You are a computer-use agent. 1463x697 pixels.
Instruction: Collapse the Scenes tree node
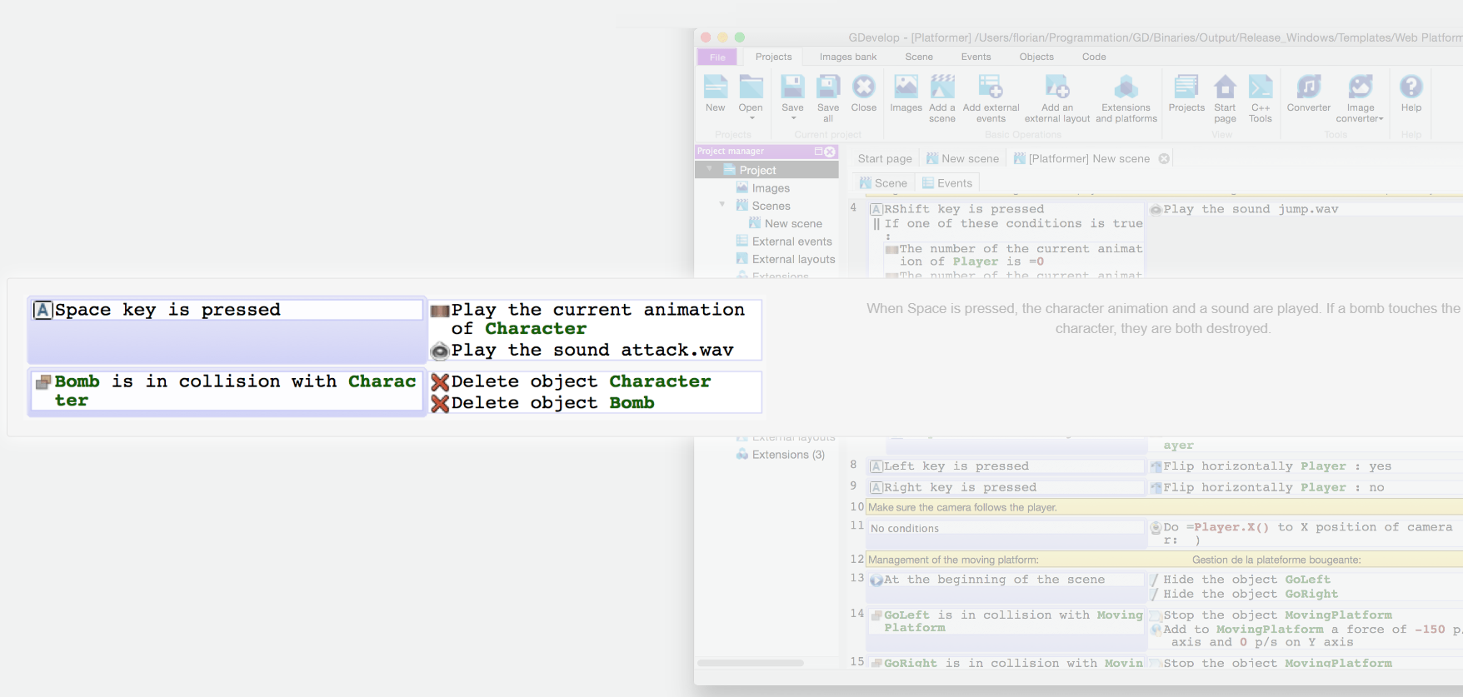[x=722, y=205]
